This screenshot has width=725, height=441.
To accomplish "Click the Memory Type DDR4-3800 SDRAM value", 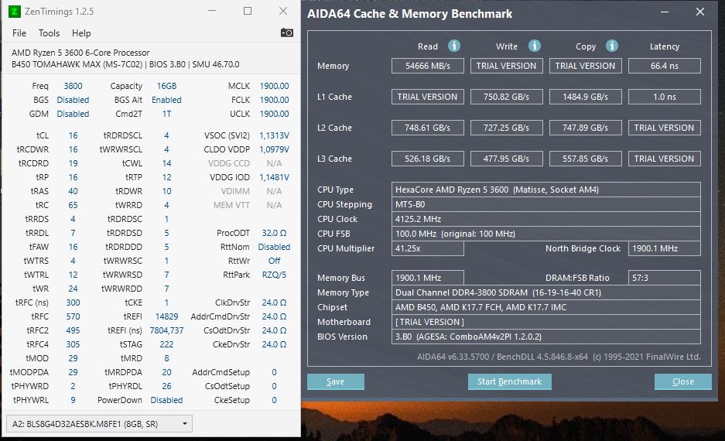I will 546,292.
